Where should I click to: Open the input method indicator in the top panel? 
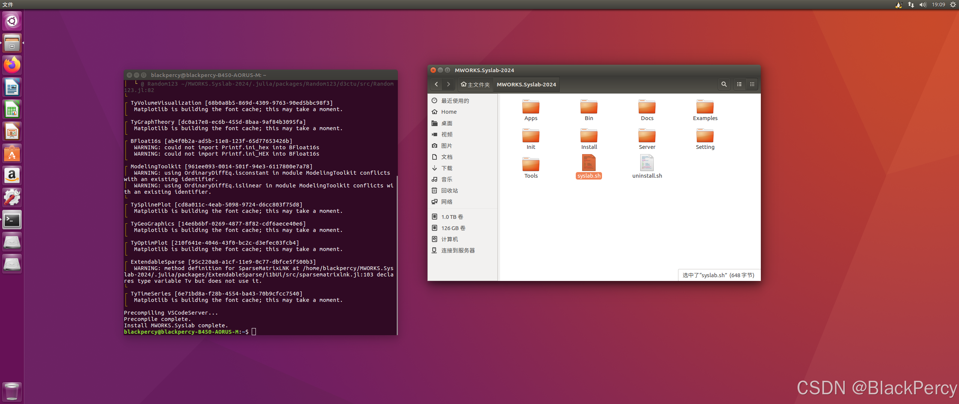pyautogui.click(x=899, y=4)
